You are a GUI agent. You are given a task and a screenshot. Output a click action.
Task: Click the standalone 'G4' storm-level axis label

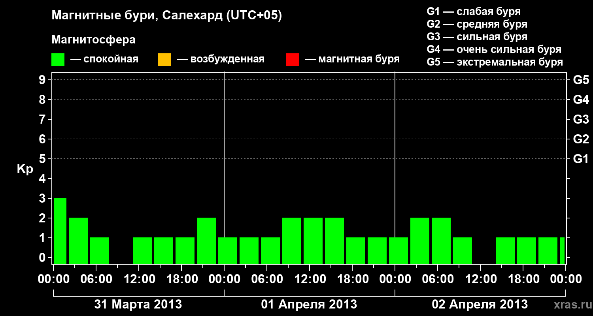[581, 100]
